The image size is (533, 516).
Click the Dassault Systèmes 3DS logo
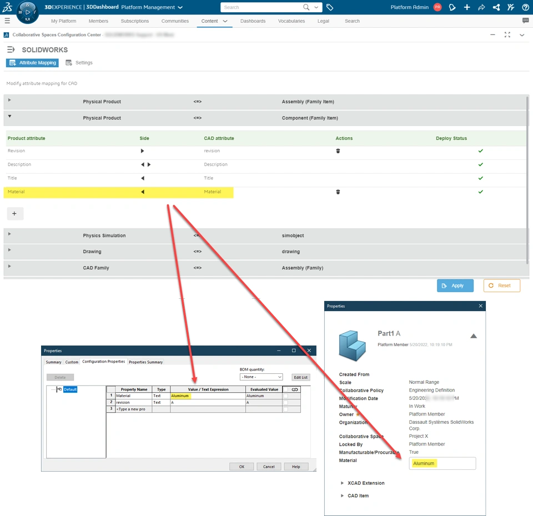click(7, 7)
